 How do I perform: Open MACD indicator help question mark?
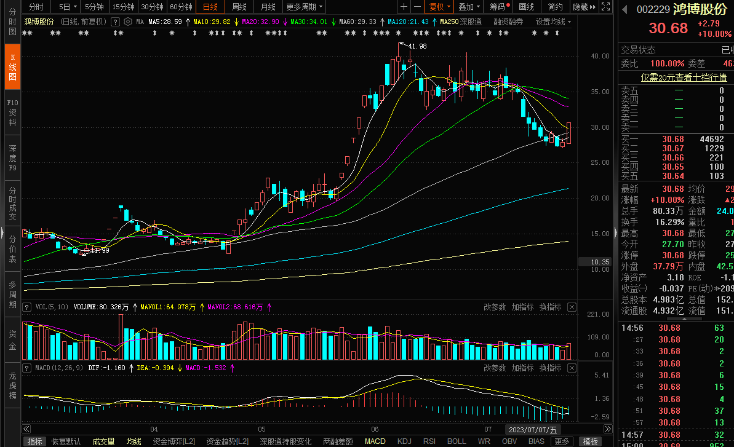click(x=26, y=368)
